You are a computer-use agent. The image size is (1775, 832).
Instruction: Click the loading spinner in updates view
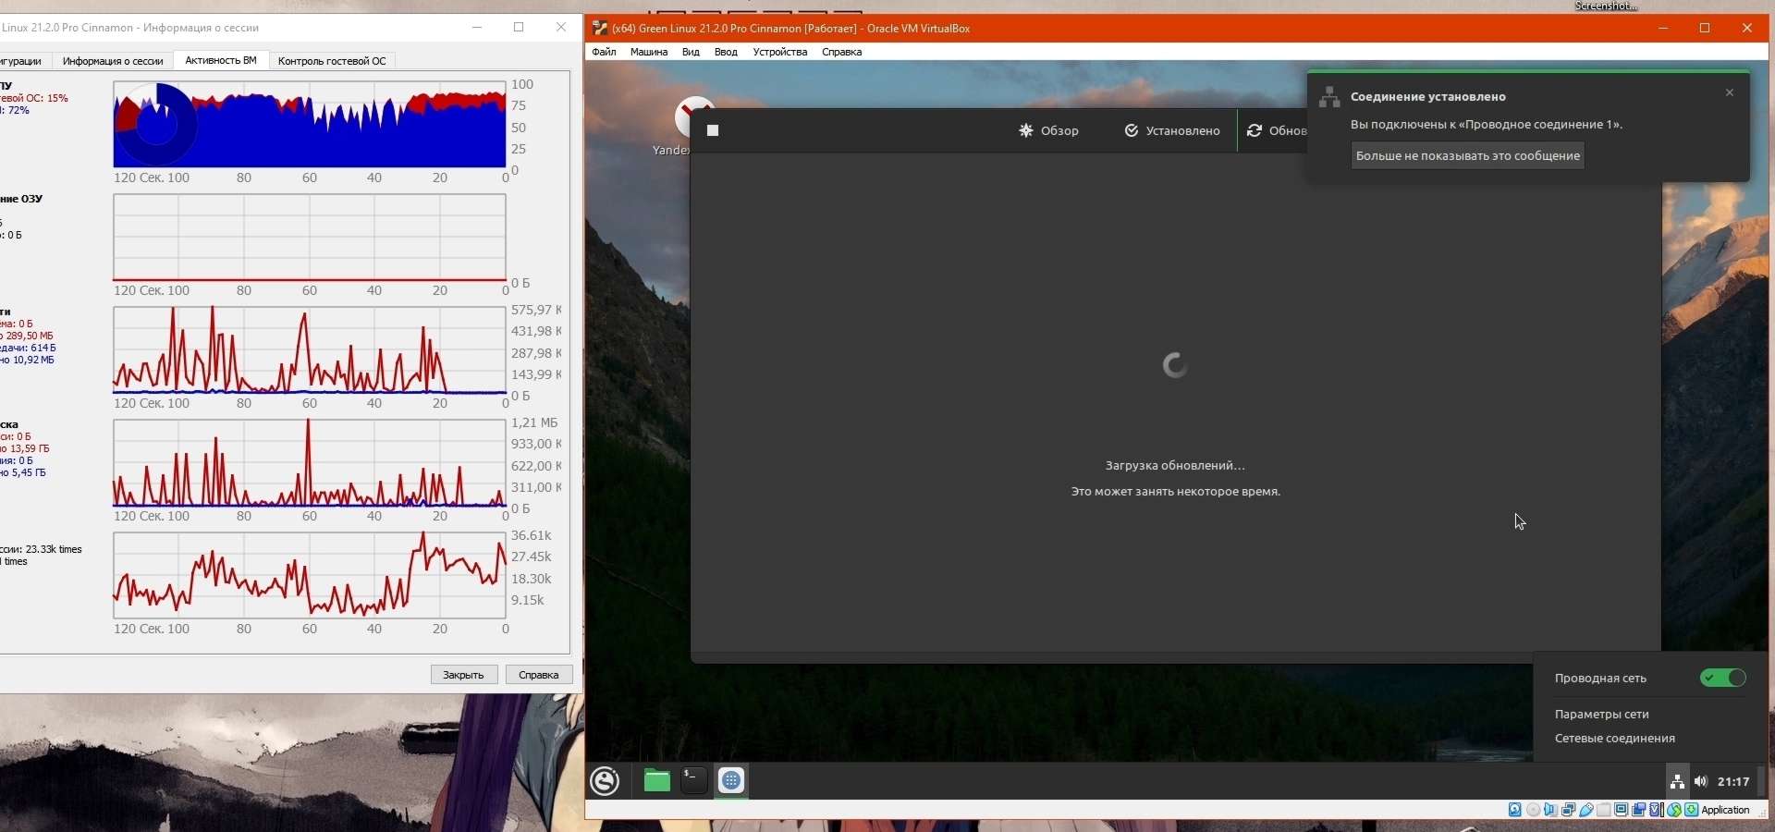[1175, 365]
